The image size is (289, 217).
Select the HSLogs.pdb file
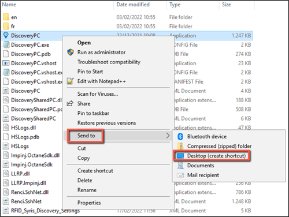(25, 137)
